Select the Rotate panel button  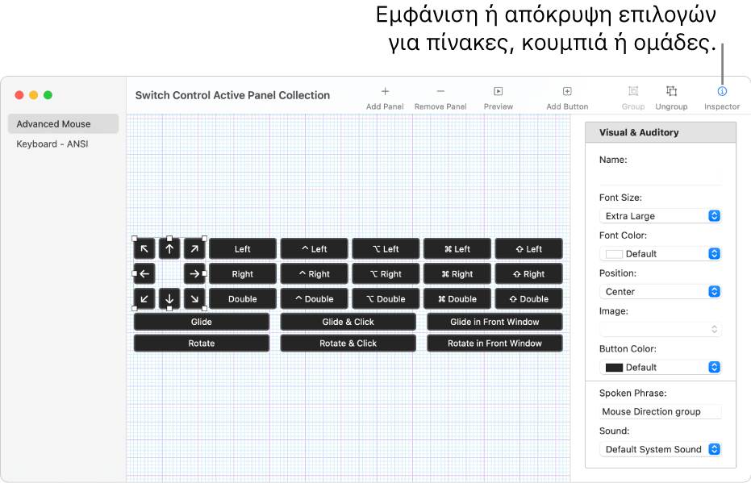[202, 344]
